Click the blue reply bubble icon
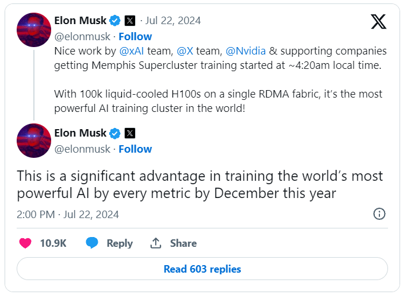 point(92,243)
